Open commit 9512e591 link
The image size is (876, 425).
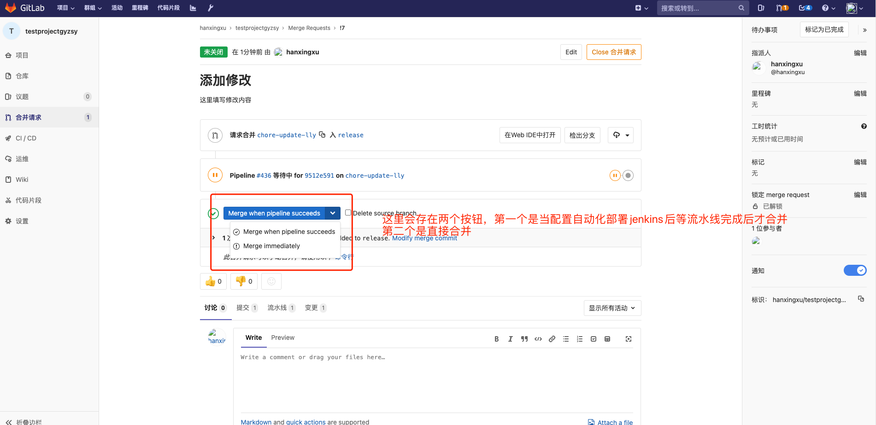click(x=319, y=175)
